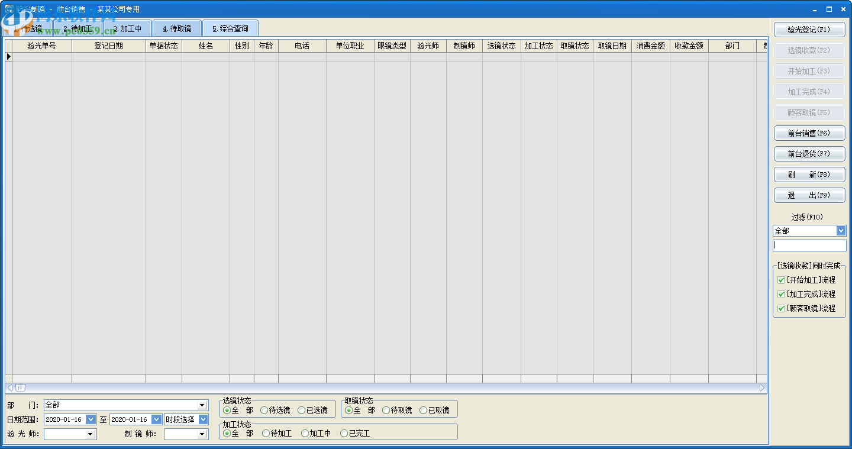Open 前台销售(F6)
The height and width of the screenshot is (449, 852).
(809, 133)
